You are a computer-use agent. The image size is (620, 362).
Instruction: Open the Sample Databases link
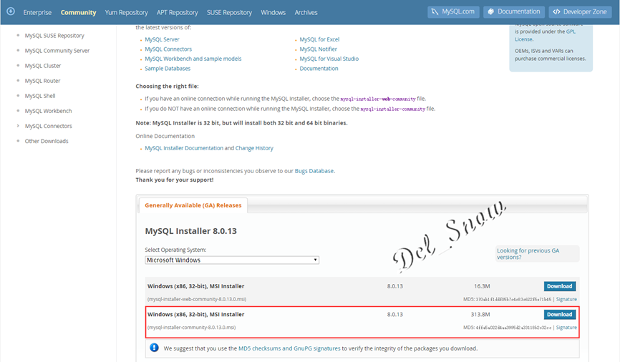(x=168, y=69)
